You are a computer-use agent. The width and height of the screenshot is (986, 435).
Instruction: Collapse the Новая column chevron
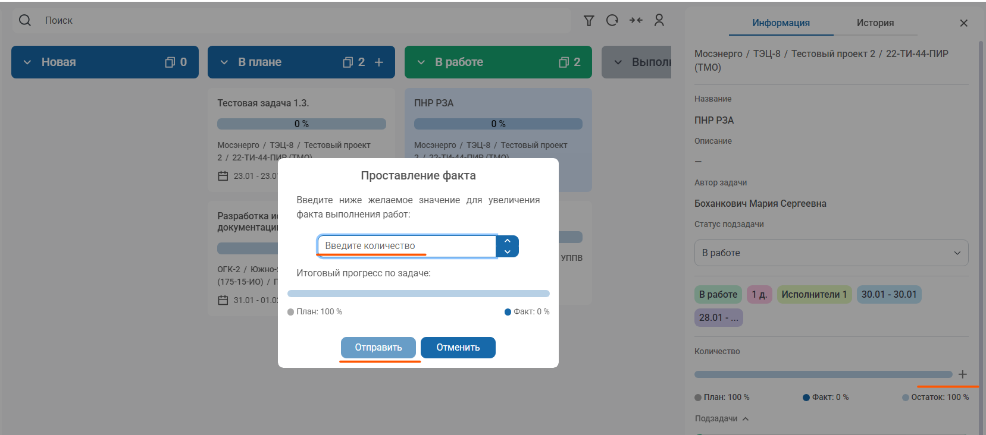click(27, 62)
